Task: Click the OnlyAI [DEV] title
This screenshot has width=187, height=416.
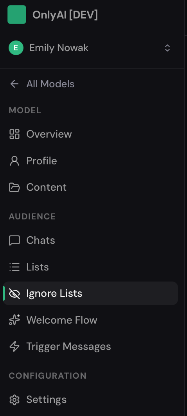Action: (65, 15)
